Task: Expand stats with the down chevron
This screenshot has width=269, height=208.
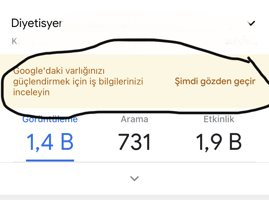Action: click(134, 178)
